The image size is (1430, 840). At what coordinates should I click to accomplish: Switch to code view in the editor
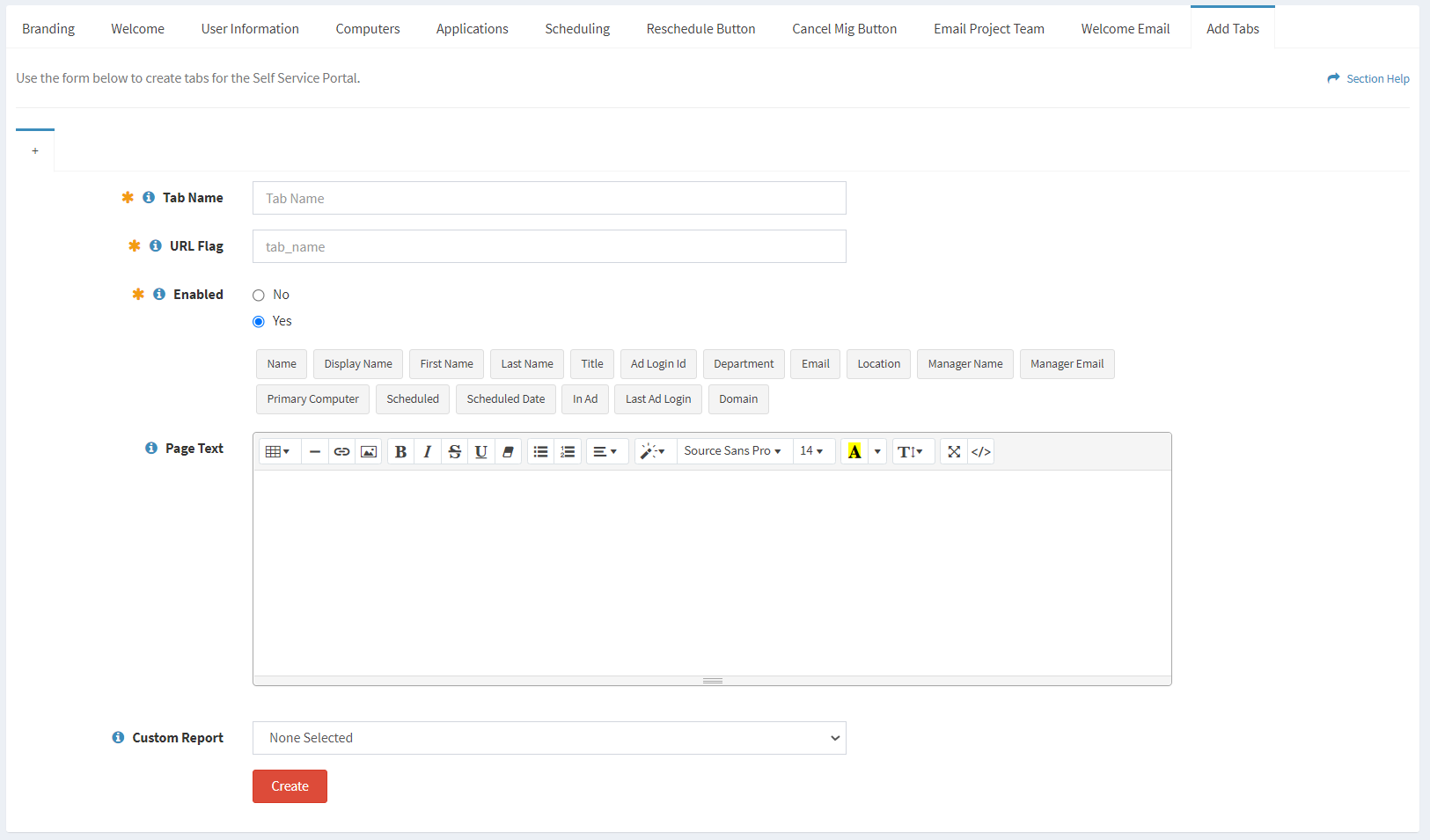click(980, 451)
